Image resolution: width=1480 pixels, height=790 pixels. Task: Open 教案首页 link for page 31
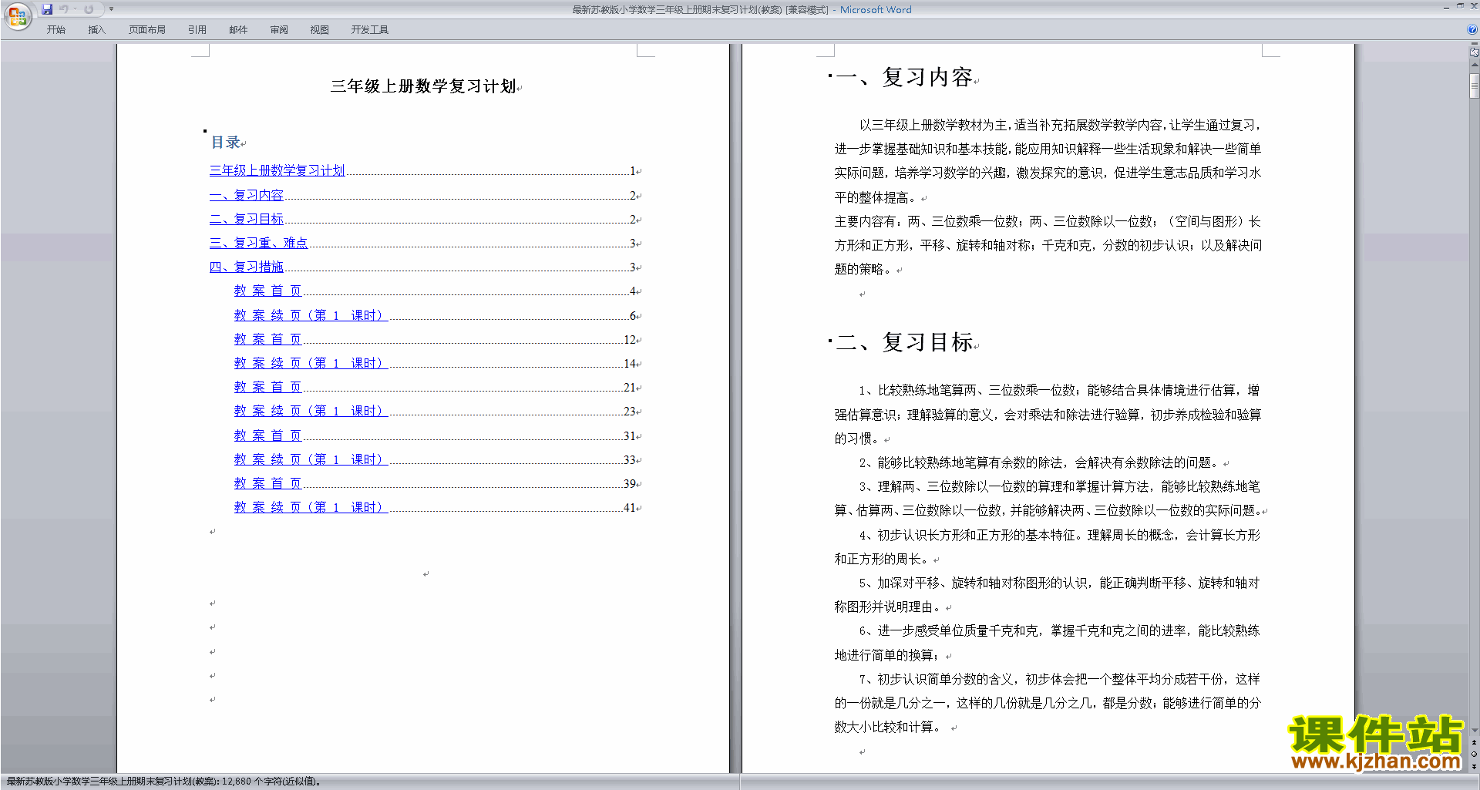coord(267,435)
